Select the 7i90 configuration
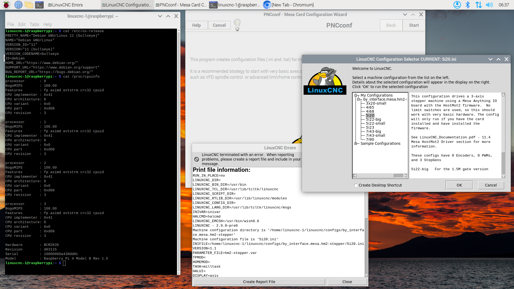The width and height of the screenshot is (514, 289). pos(370,139)
